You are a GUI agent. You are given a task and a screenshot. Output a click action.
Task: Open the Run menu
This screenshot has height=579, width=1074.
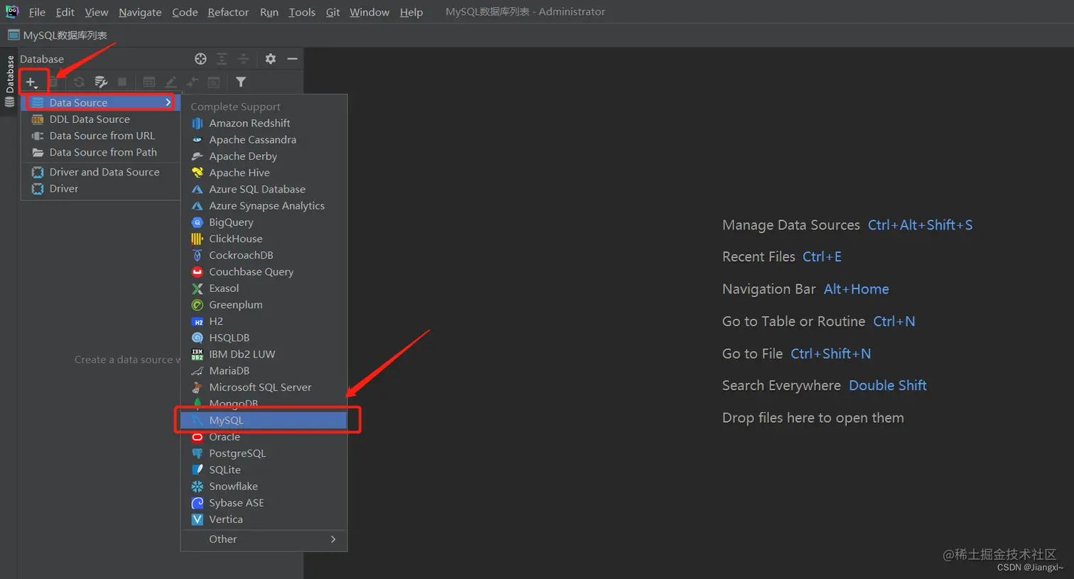coord(269,12)
